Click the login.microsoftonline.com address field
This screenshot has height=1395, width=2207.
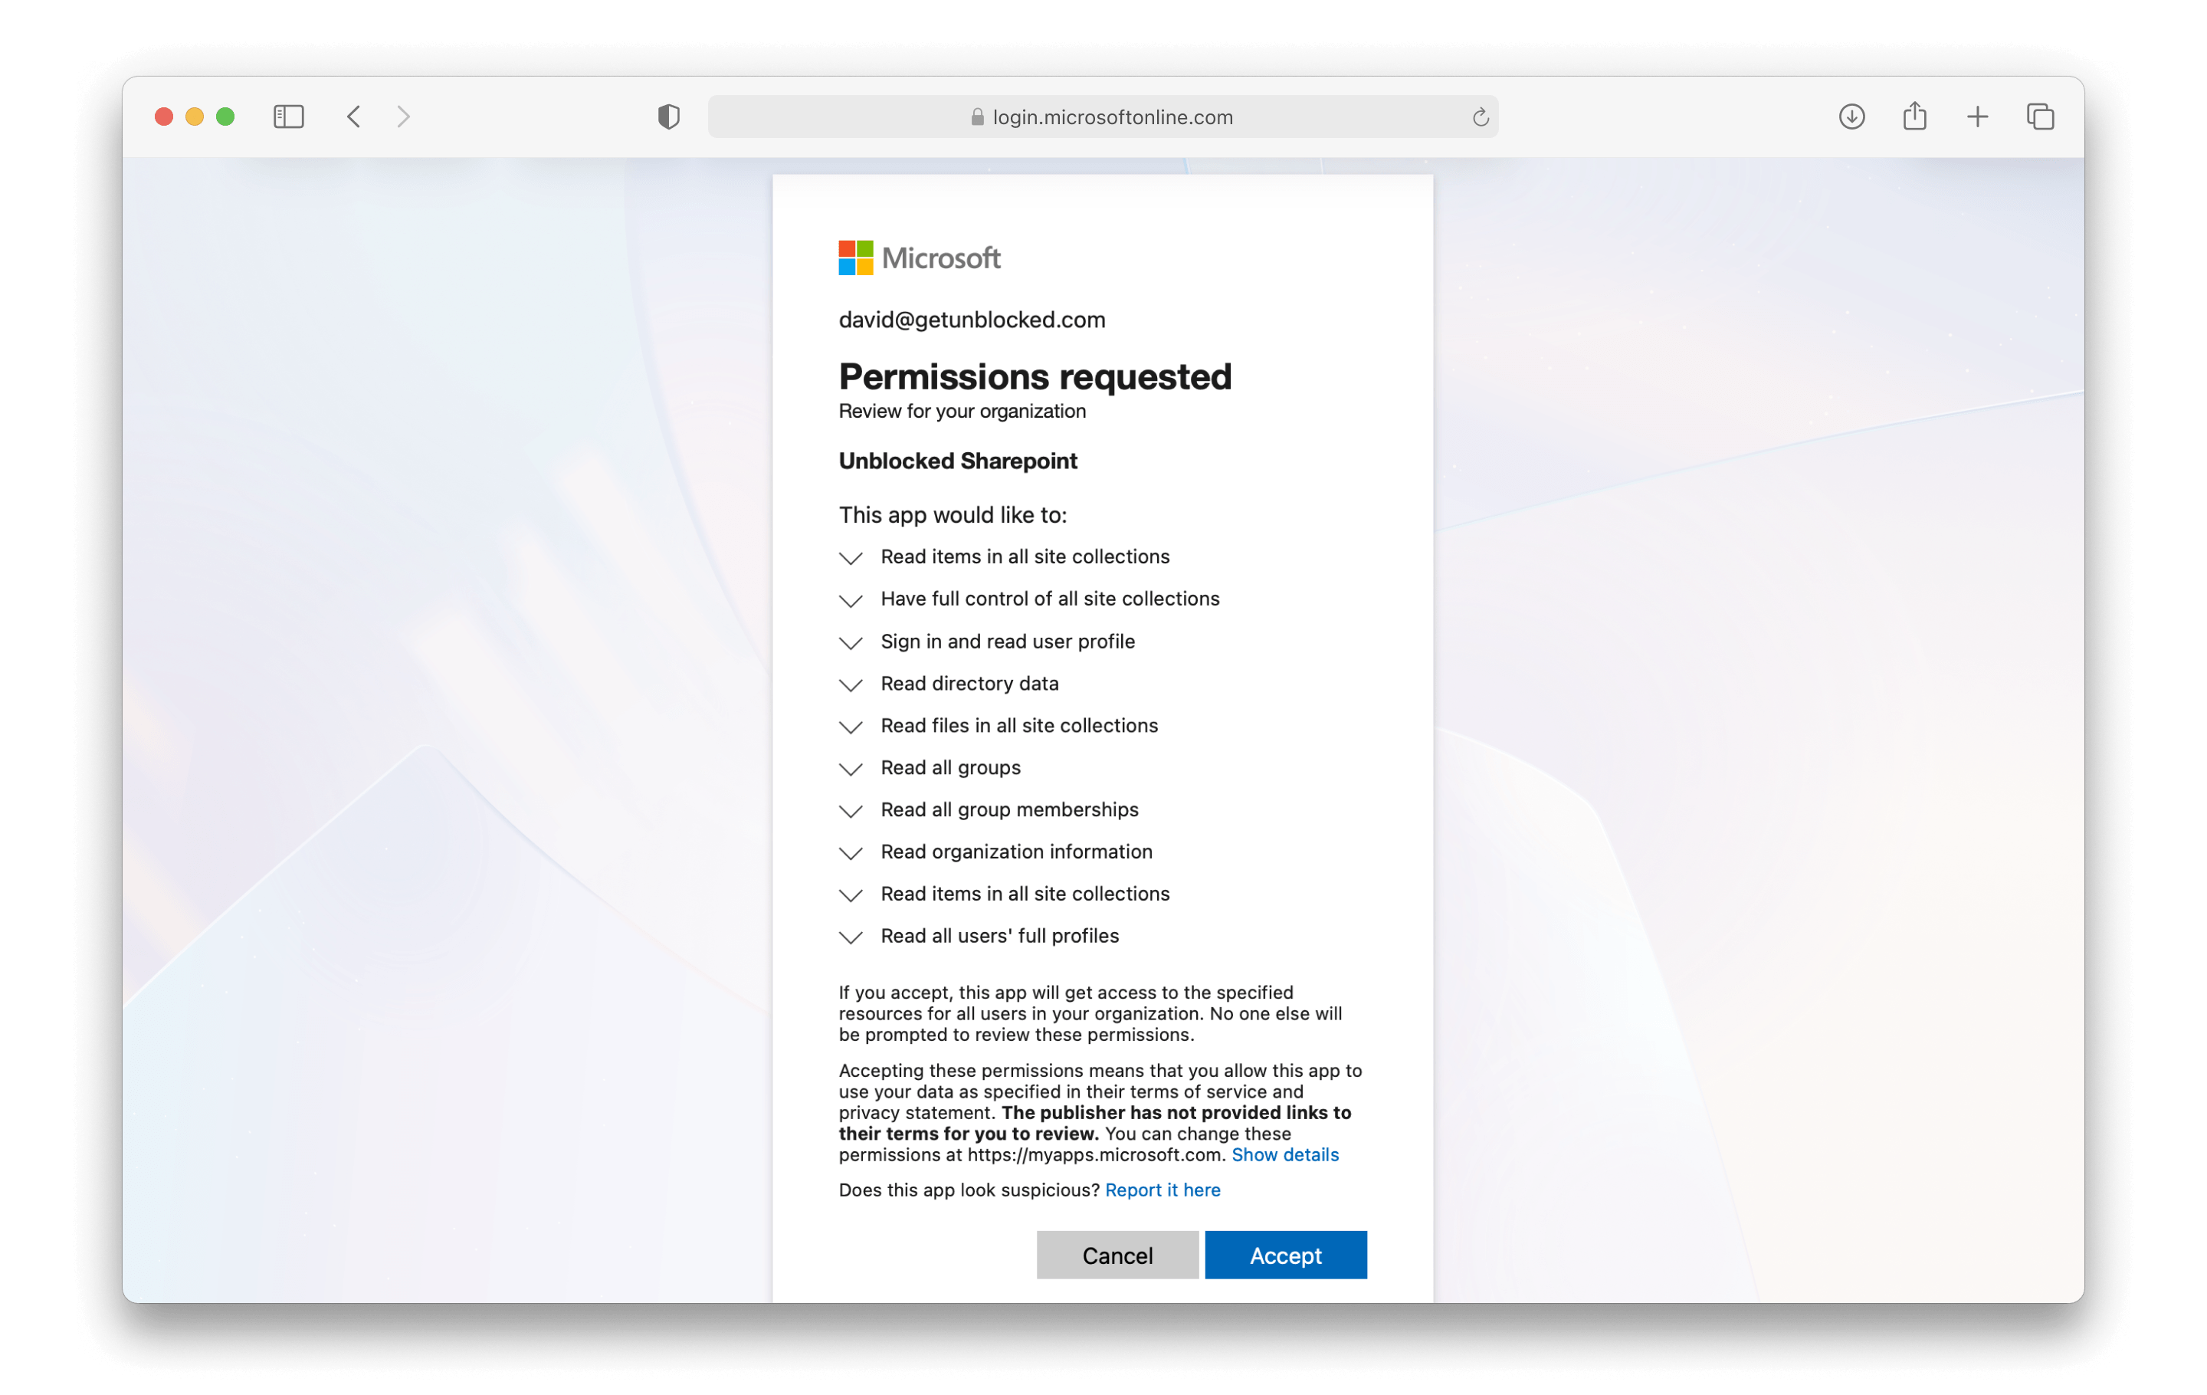pos(1103,117)
